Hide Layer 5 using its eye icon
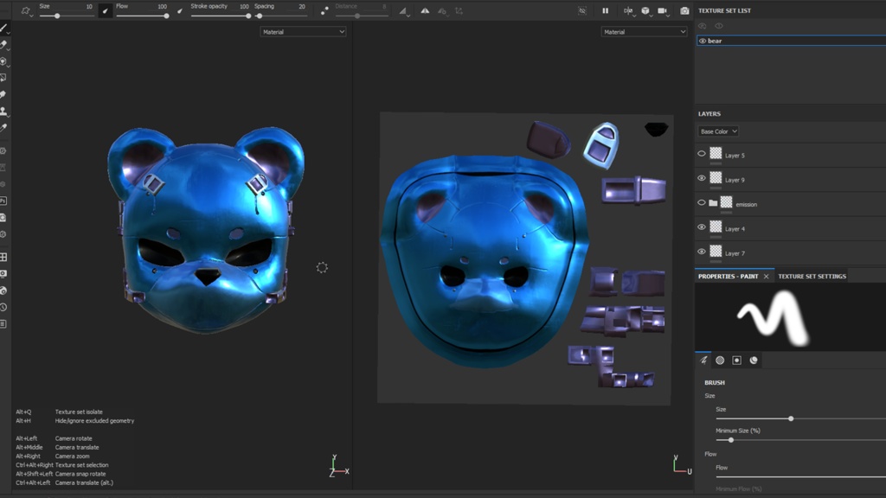Screen dimensions: 886x498 (x=702, y=154)
